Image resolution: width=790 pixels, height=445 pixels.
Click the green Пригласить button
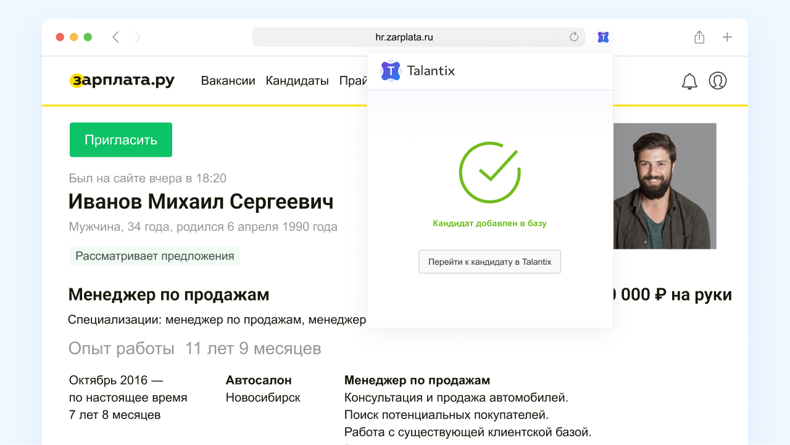pos(121,139)
